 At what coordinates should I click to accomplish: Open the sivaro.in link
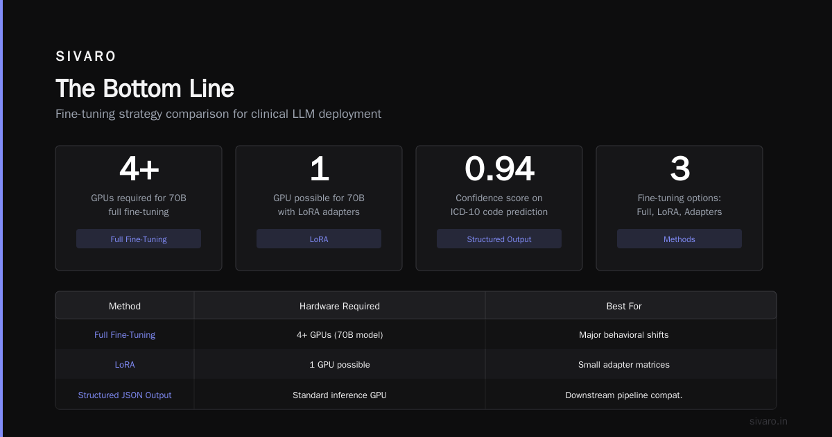[768, 421]
